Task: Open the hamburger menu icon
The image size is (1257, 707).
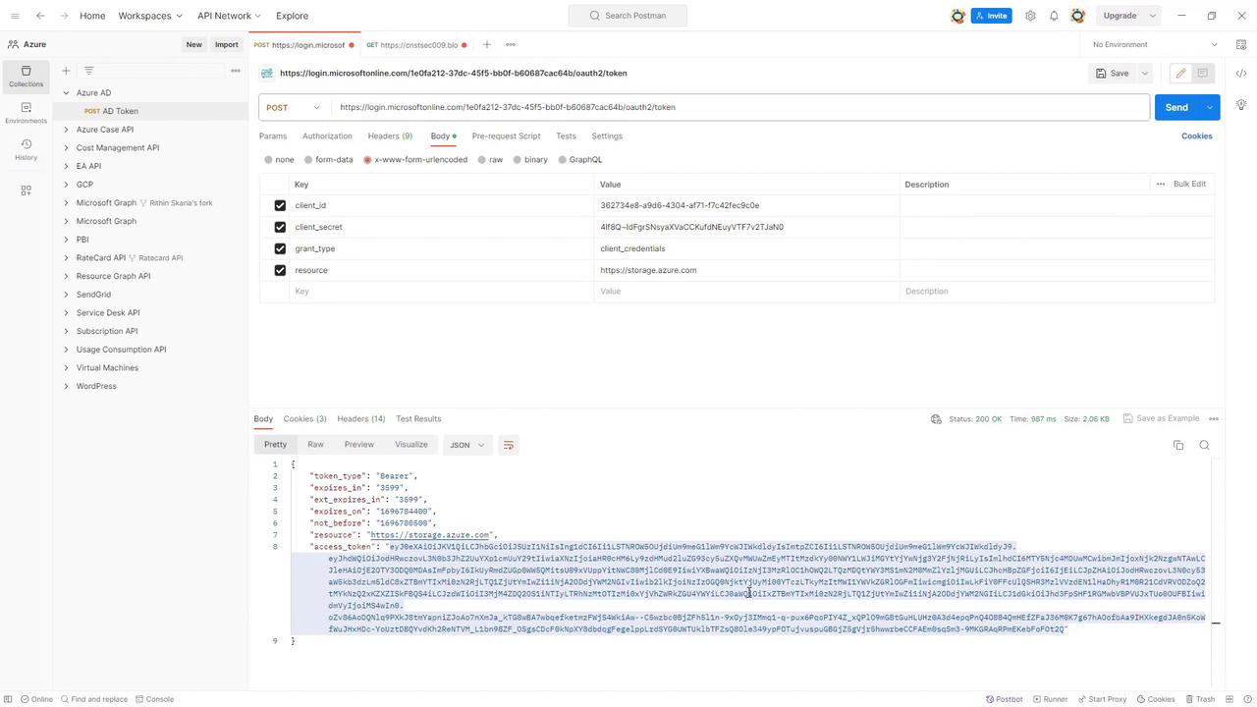Action: coord(14,16)
